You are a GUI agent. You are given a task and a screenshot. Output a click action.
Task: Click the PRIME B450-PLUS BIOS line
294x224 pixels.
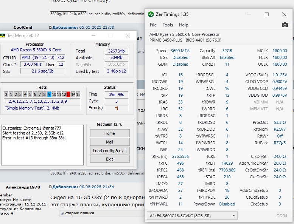coord(185,40)
